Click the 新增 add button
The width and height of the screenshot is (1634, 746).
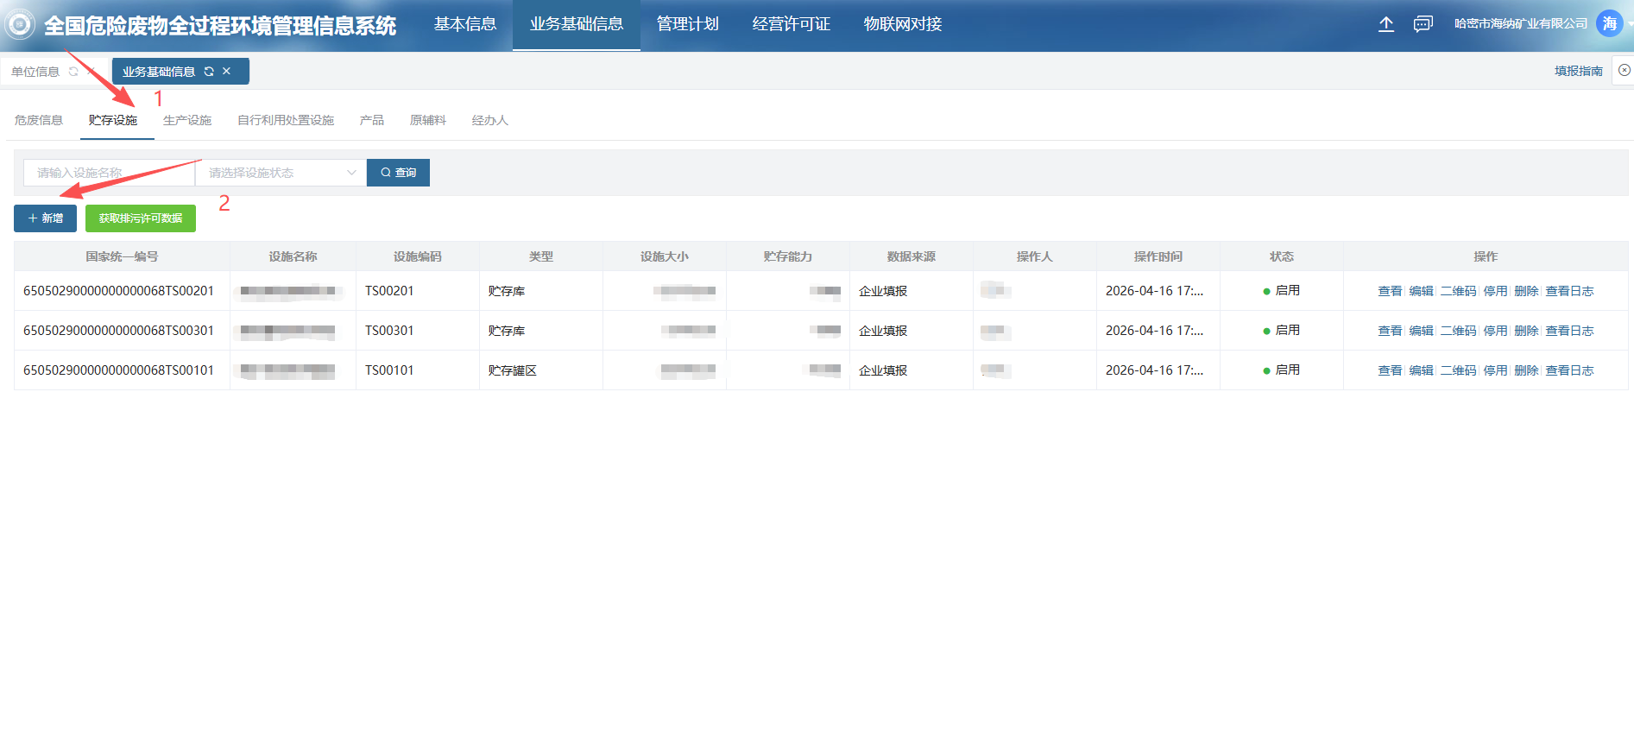[45, 218]
